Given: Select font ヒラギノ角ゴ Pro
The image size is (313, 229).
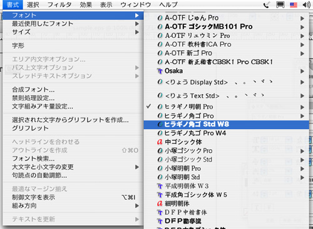Looking at the screenshot, I should (227, 116).
